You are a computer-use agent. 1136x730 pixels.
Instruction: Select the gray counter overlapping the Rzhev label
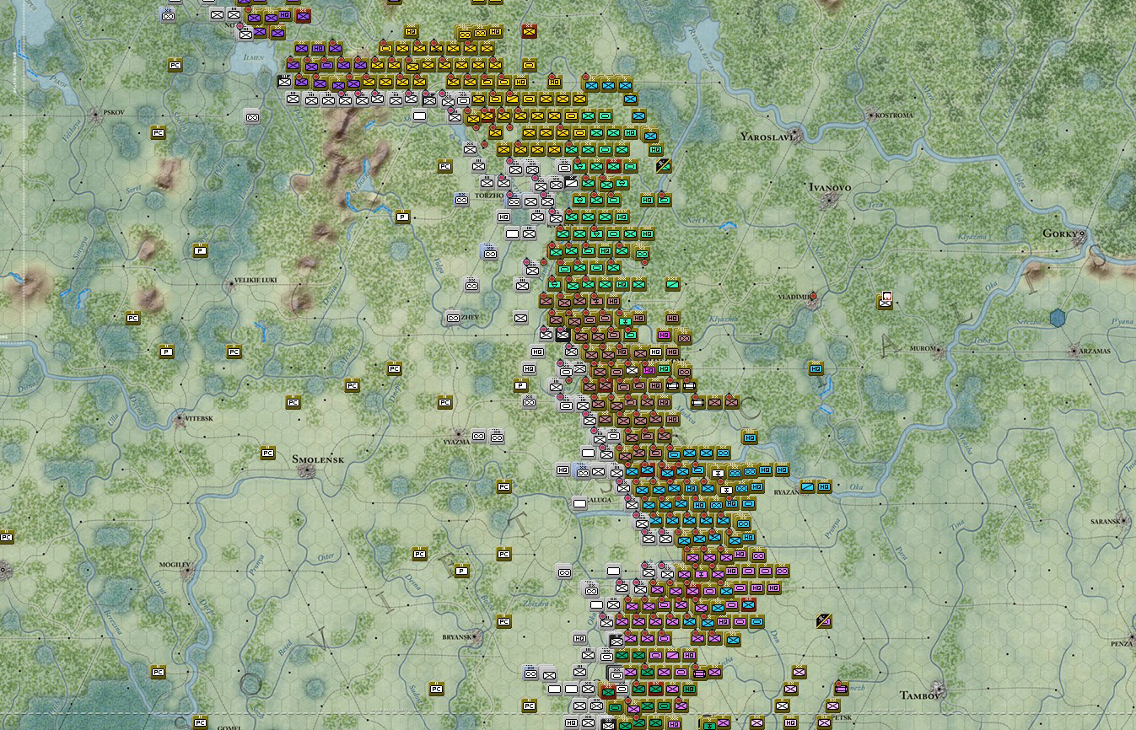click(453, 318)
